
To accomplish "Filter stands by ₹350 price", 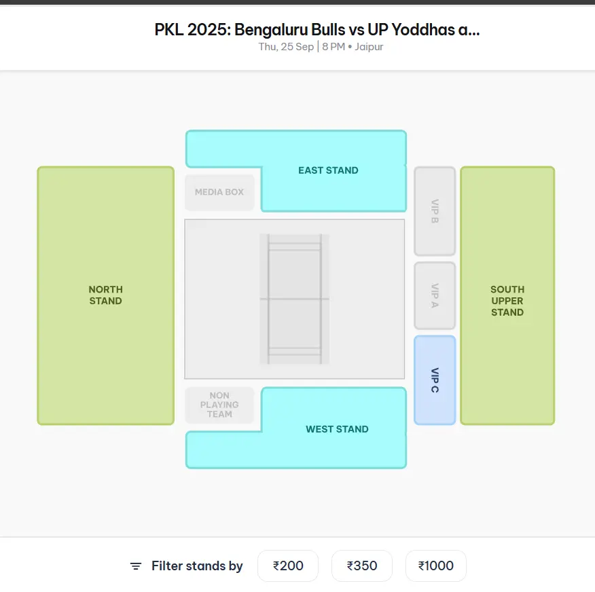I will 362,566.
